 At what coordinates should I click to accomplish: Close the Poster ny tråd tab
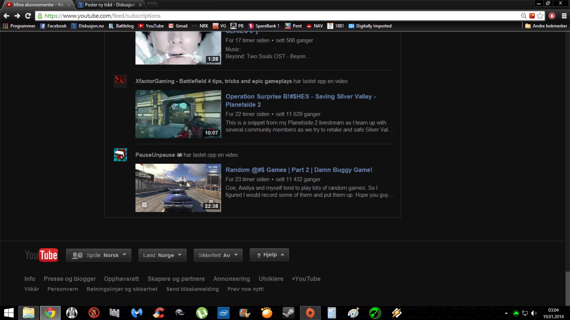point(140,5)
